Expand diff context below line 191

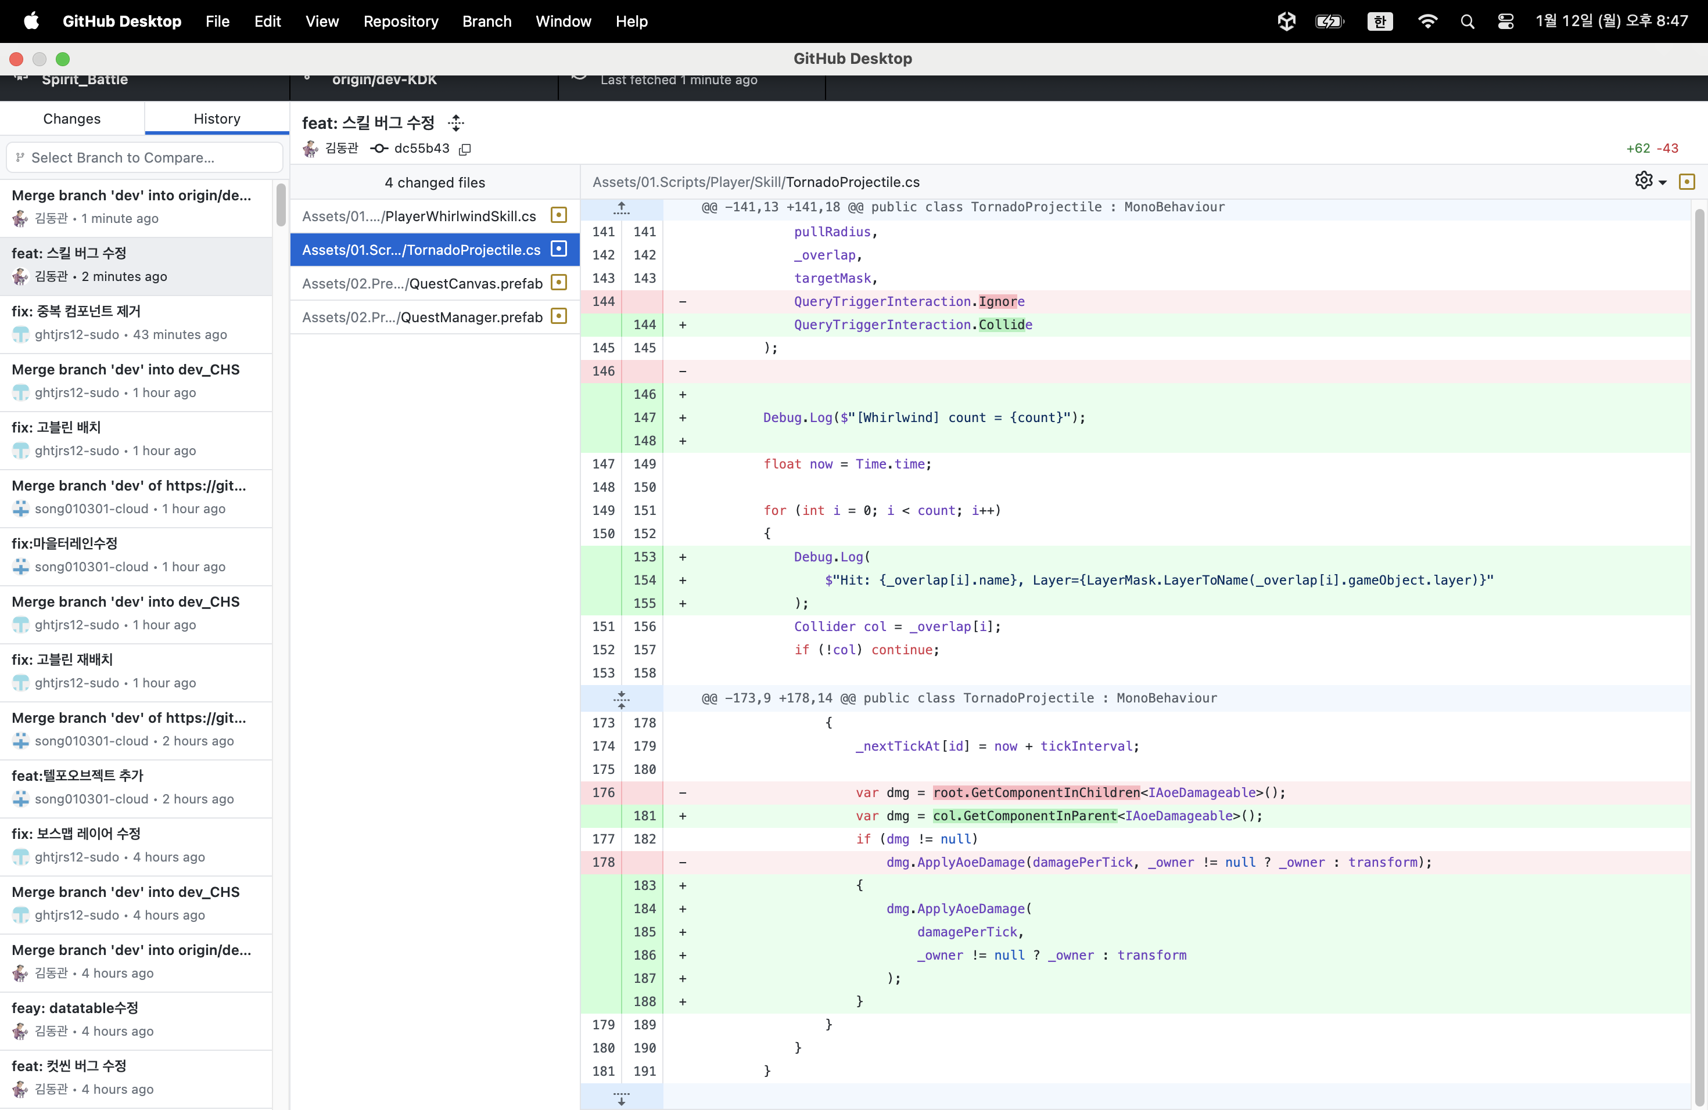point(622,1097)
